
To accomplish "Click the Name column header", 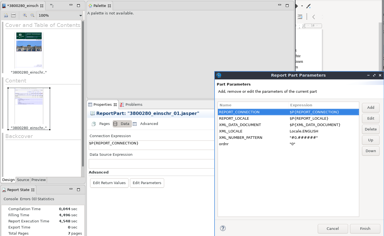I will (x=253, y=105).
